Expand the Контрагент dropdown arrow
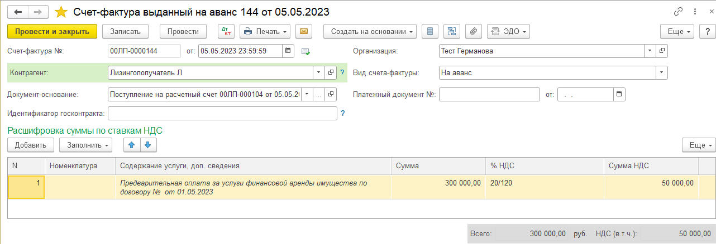The width and height of the screenshot is (716, 244). (318, 72)
